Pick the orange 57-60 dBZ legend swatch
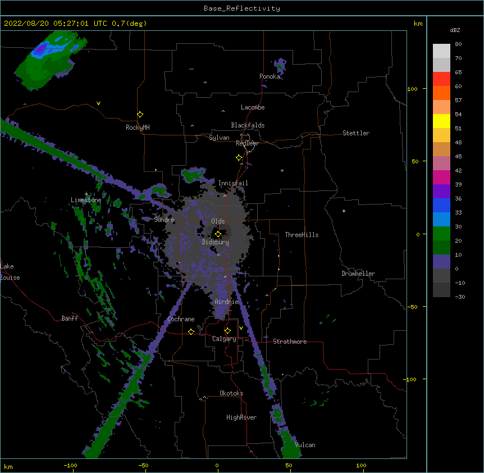Viewport: 484px width, 473px height. click(441, 93)
